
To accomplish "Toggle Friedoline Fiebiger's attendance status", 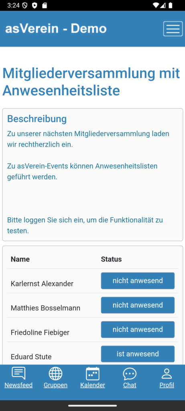I will point(138,330).
